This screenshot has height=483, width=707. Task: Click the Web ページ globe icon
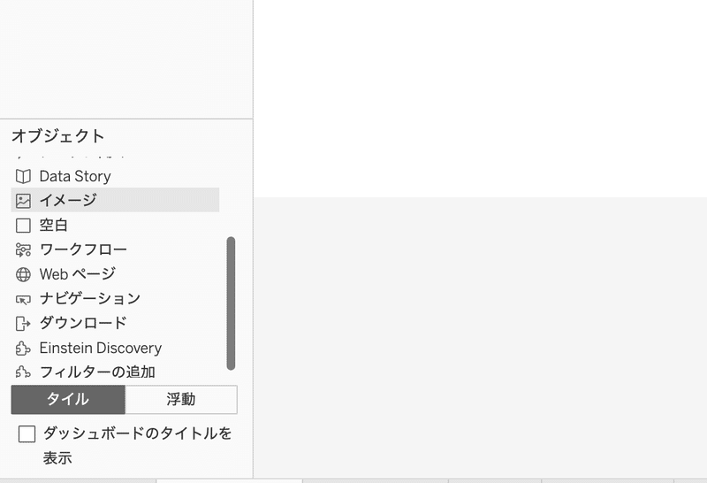pos(23,274)
